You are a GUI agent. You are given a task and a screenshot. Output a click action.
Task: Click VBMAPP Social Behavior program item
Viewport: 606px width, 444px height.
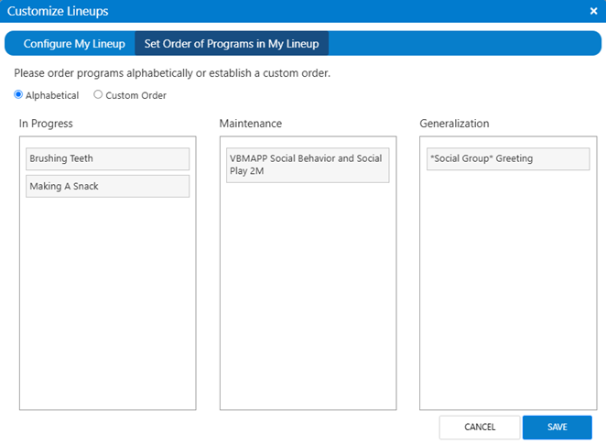[x=308, y=165]
